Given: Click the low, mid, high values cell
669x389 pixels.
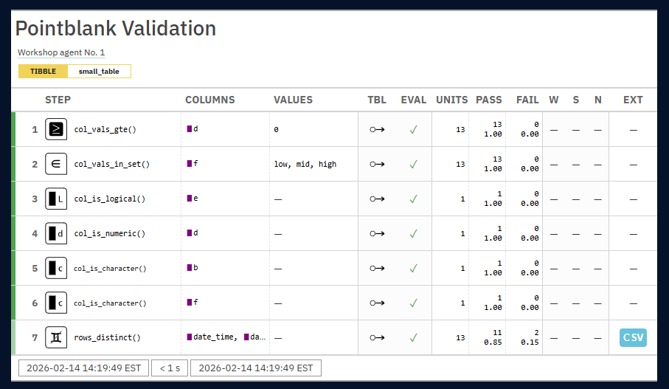Looking at the screenshot, I should 305,164.
